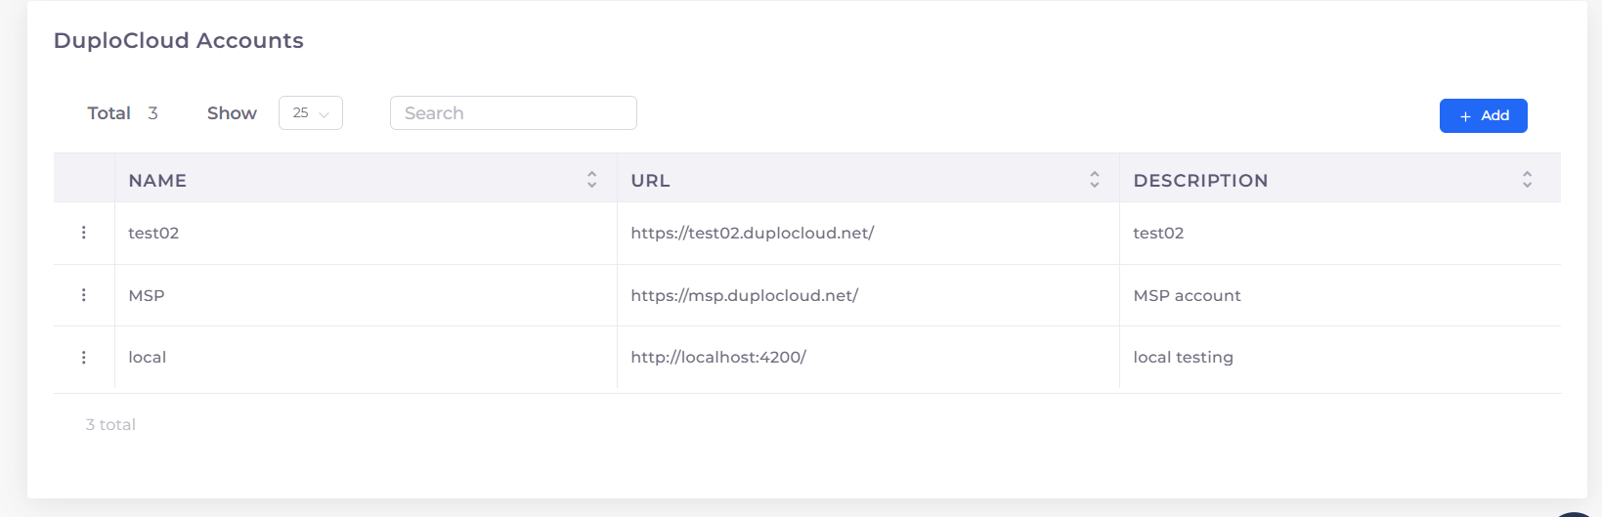
Task: Click the URL column header label
Action: point(650,181)
